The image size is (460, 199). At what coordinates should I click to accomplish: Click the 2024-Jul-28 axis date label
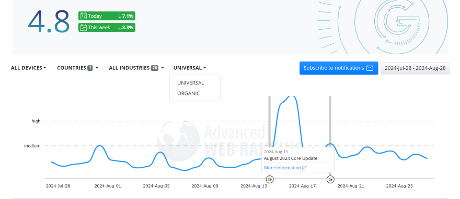(58, 186)
